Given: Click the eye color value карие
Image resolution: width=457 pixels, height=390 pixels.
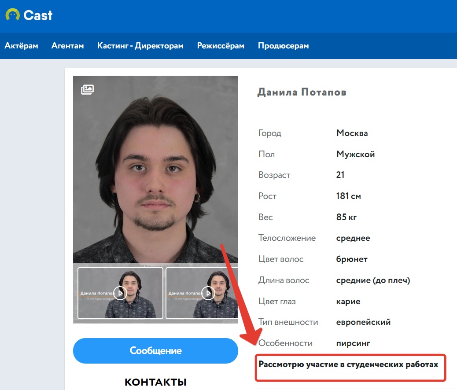Looking at the screenshot, I should (x=348, y=302).
